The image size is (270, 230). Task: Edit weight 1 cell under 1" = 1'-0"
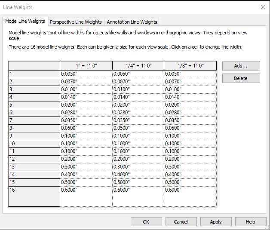coord(86,74)
